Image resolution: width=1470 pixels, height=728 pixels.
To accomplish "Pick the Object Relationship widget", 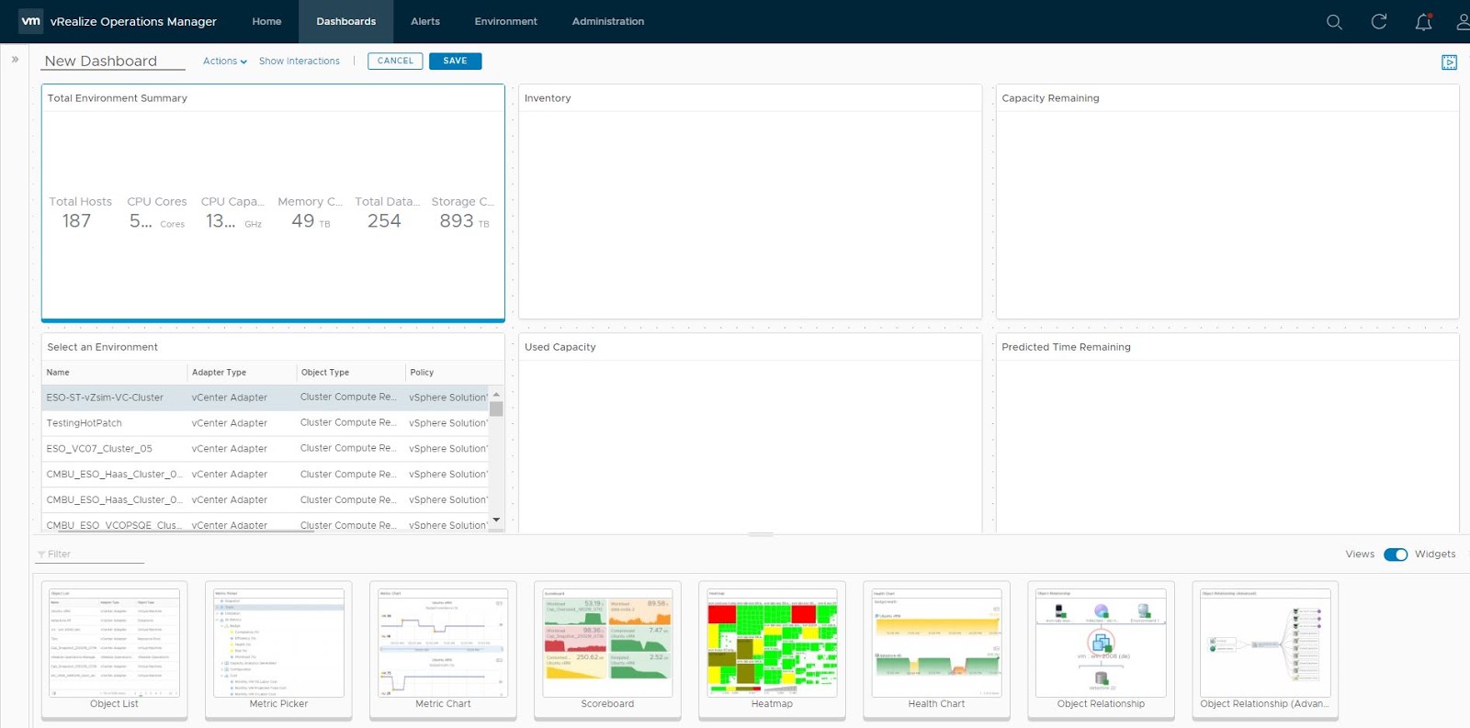I will click(1101, 648).
